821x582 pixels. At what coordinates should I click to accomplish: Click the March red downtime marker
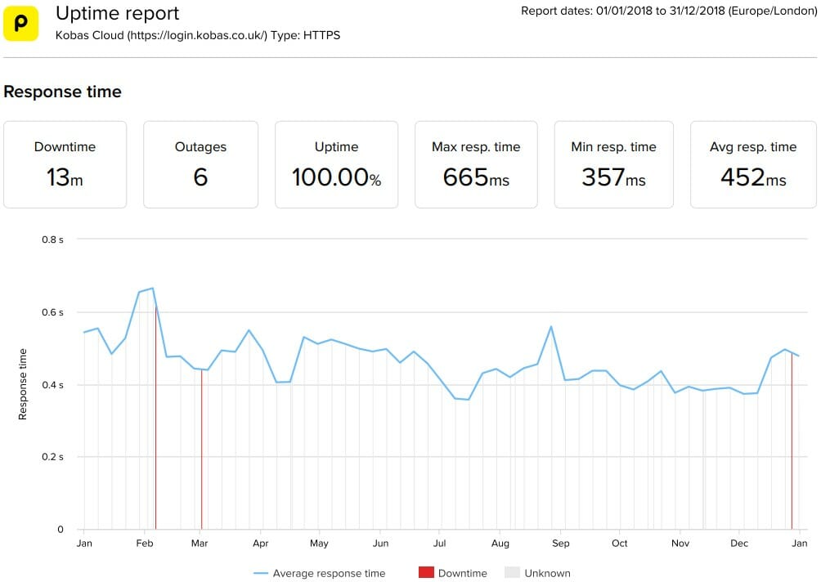point(201,450)
